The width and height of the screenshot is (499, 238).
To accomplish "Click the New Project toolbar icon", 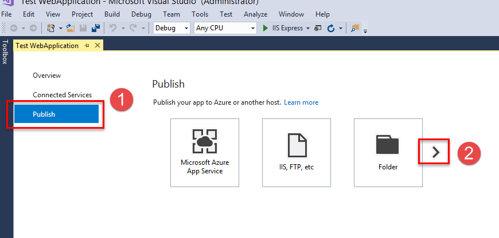I will pos(51,28).
